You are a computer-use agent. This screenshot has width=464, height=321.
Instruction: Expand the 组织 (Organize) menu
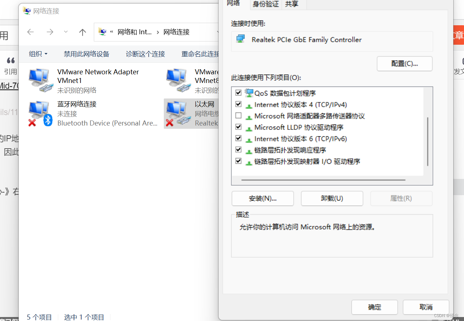38,54
